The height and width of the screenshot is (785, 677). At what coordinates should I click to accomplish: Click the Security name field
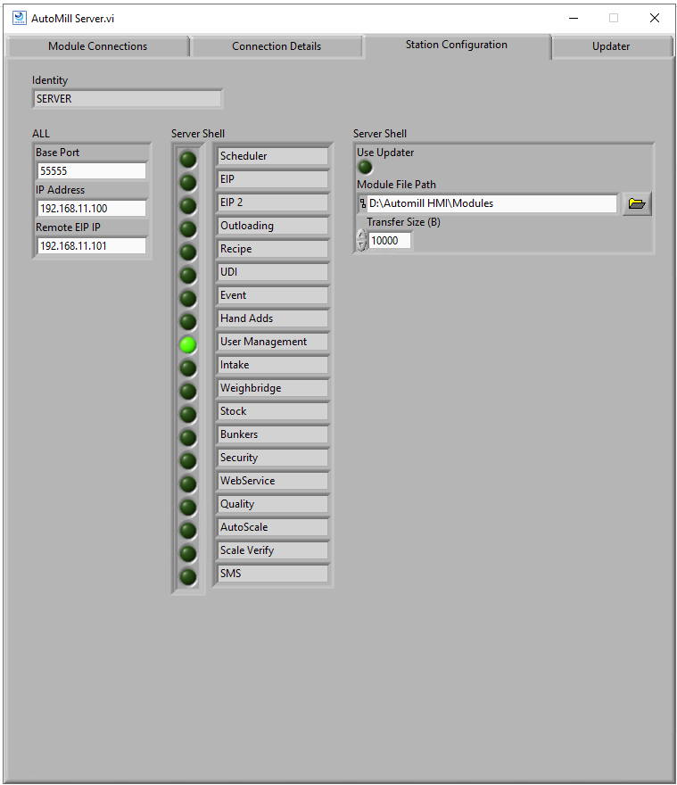[273, 458]
